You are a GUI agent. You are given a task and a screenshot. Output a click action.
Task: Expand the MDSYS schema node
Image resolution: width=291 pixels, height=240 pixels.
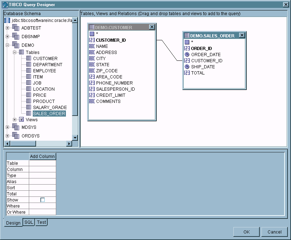click(7, 127)
